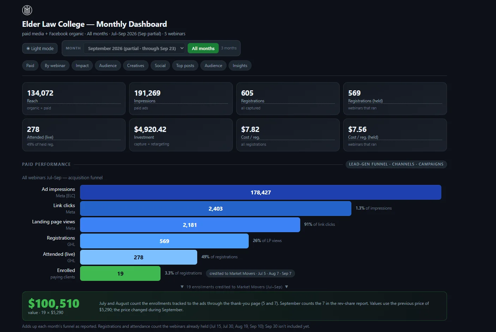This screenshot has height=332, width=496.
Task: Click the 3 months label
Action: pos(229,48)
